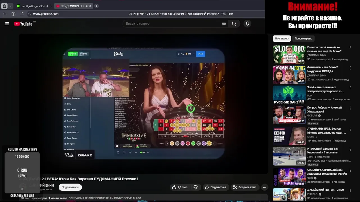Expand the tab list dropdown arrow
Image resolution: width=360 pixels, height=202 pixels.
click(11, 6)
